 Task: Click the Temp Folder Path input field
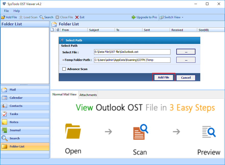point(132,60)
